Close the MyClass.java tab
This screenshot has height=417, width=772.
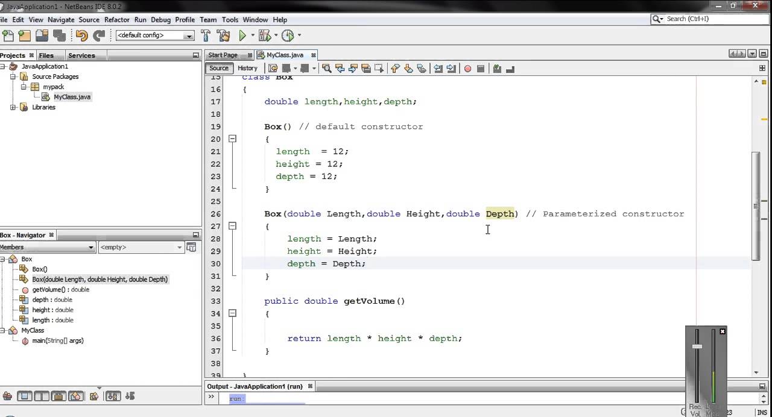pyautogui.click(x=314, y=55)
